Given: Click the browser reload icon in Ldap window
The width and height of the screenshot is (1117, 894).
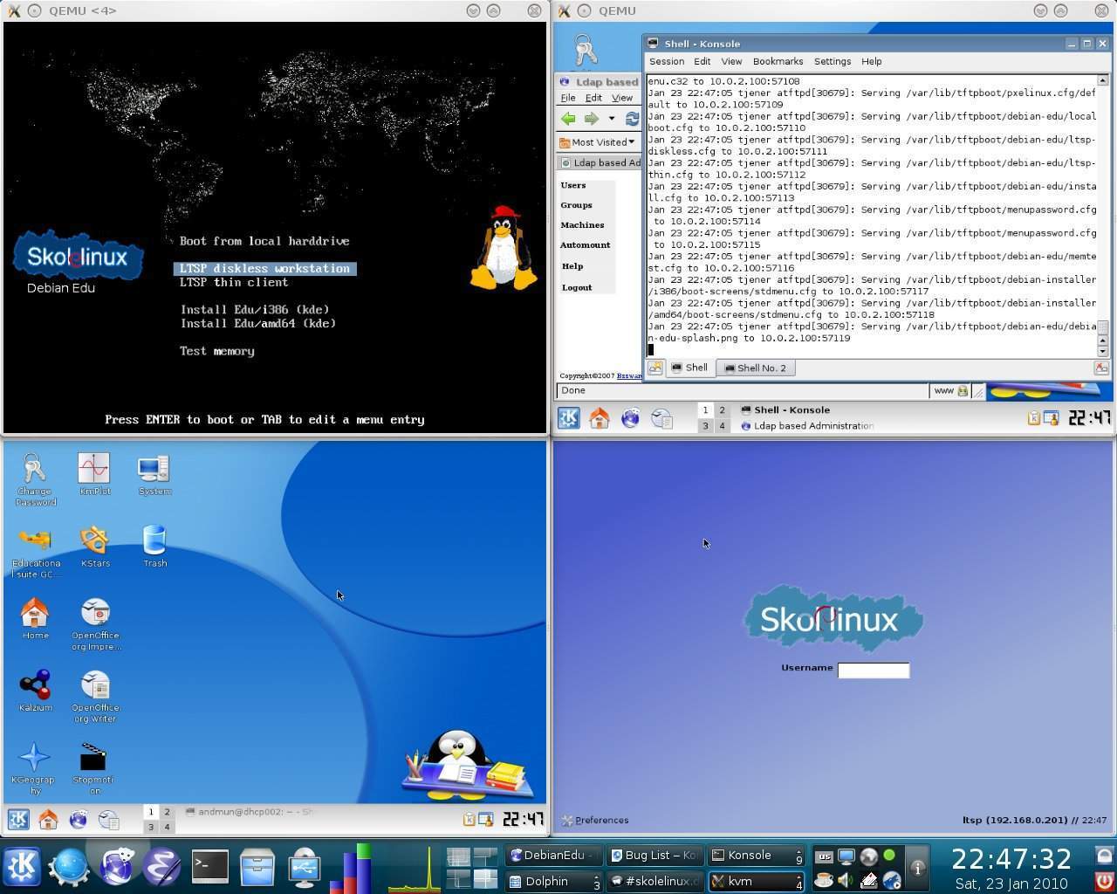Looking at the screenshot, I should click(632, 119).
